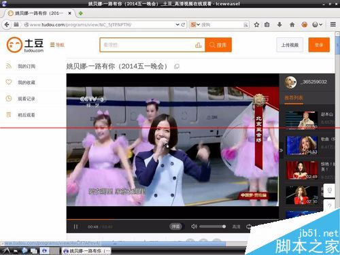Screen dimensions: 340x255
Task: Open the globe add-on dropdown
Action: click(x=317, y=24)
